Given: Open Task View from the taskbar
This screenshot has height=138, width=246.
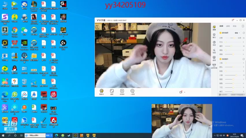Looking at the screenshot, I should pos(21,135).
